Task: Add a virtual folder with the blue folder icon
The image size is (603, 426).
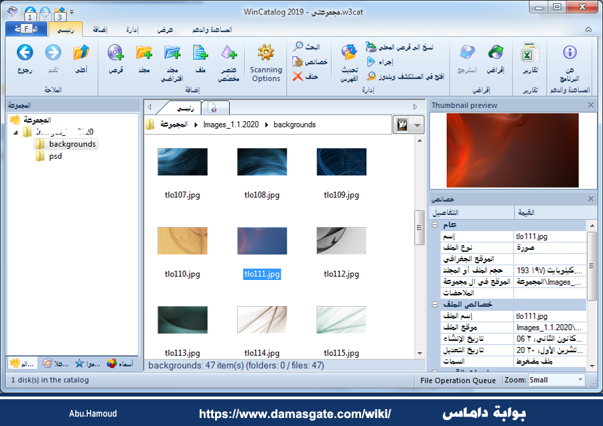Action: pyautogui.click(x=172, y=53)
